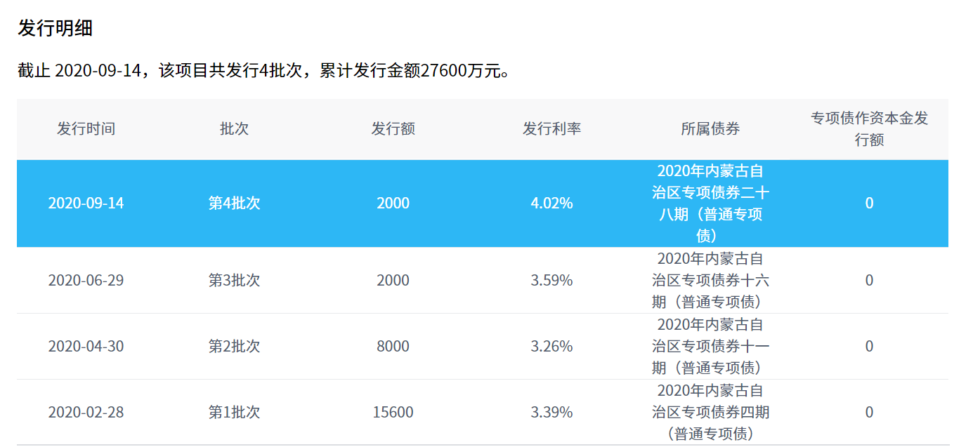Click the 4.02% interest rate cell
The width and height of the screenshot is (973, 447).
click(551, 204)
